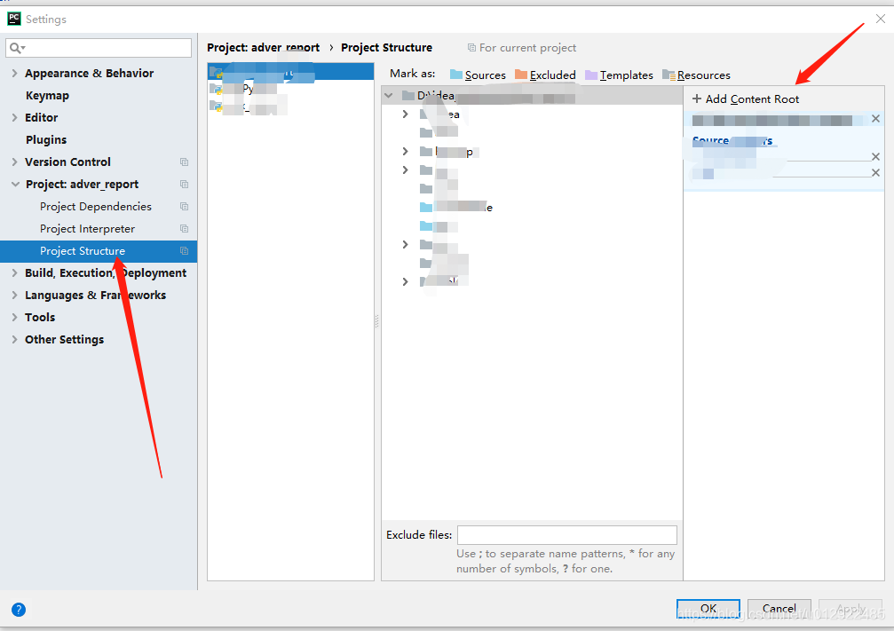Click Cancel to discard changes

click(779, 609)
